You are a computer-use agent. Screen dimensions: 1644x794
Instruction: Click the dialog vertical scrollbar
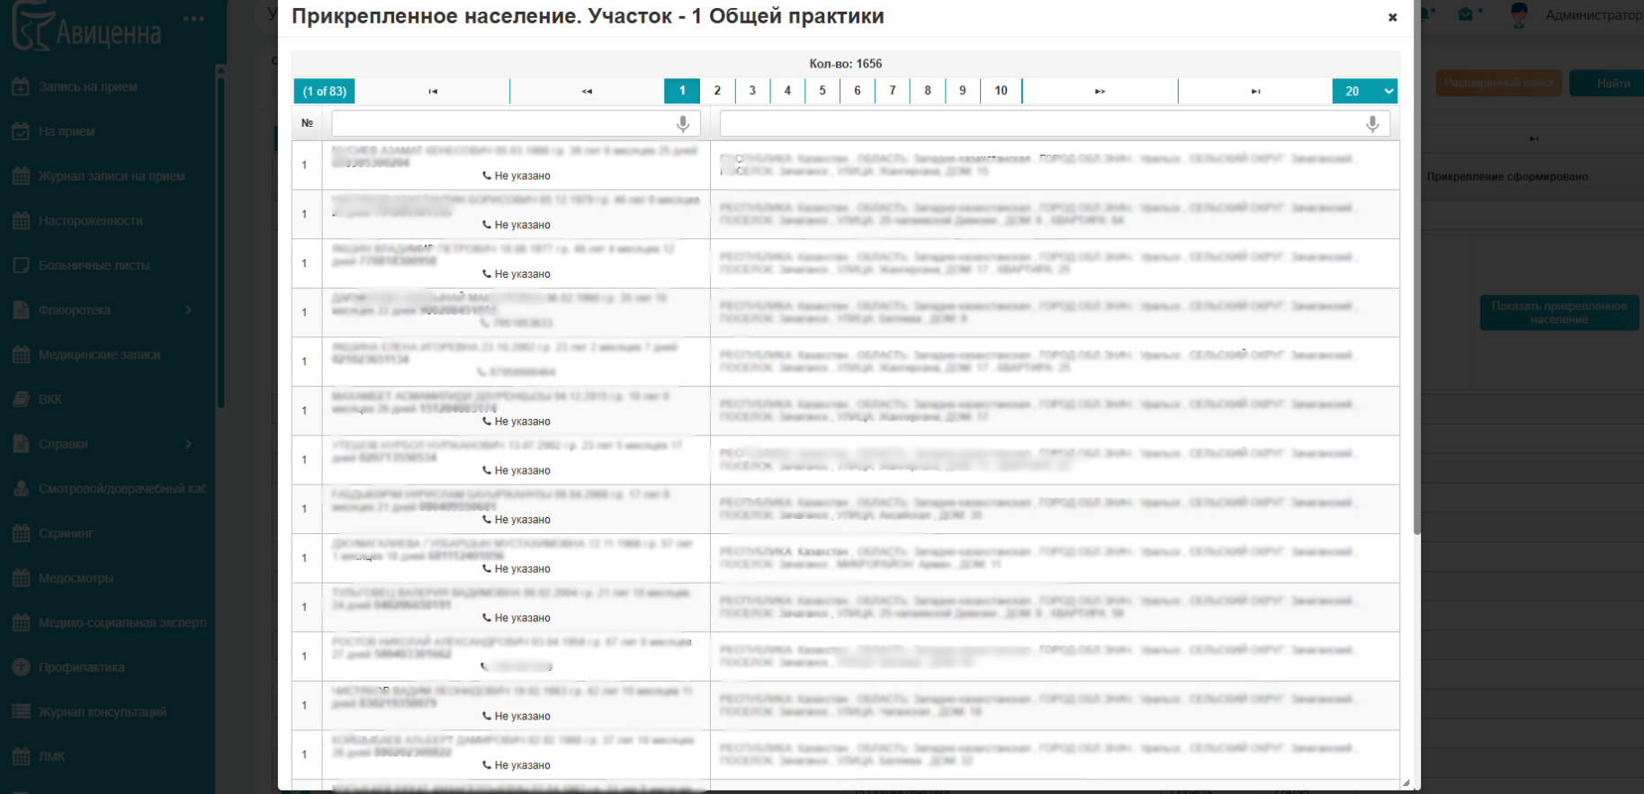[x=1416, y=270]
